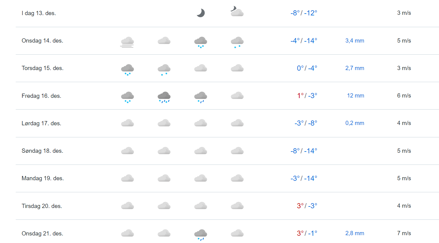This screenshot has width=439, height=243.
Task: Open the Lørdag 17. des. forecast row
Action: pyautogui.click(x=41, y=123)
